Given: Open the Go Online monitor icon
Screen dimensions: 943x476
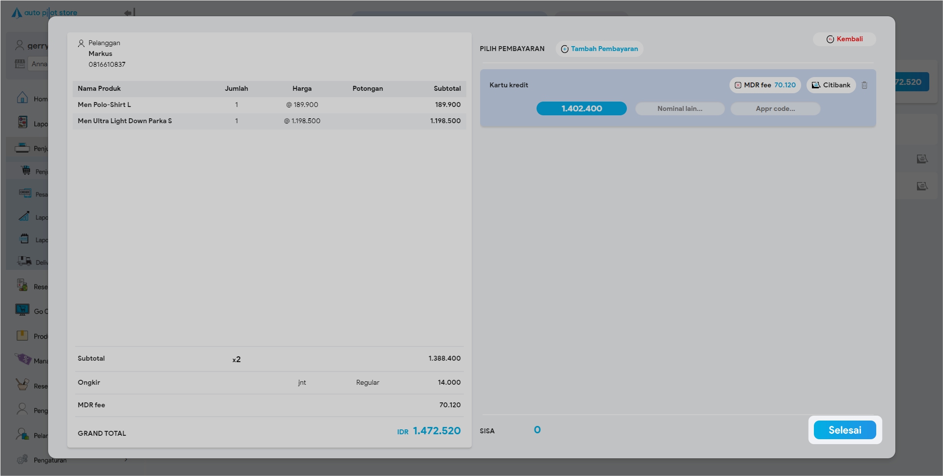Looking at the screenshot, I should [22, 310].
